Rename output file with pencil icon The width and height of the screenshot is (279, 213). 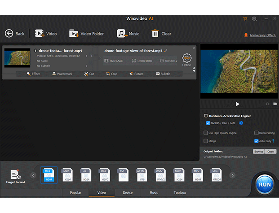(x=166, y=51)
